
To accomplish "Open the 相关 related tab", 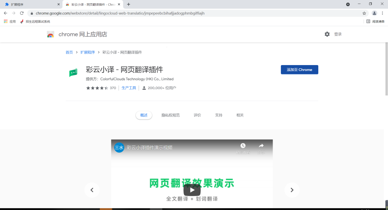I will (x=240, y=115).
